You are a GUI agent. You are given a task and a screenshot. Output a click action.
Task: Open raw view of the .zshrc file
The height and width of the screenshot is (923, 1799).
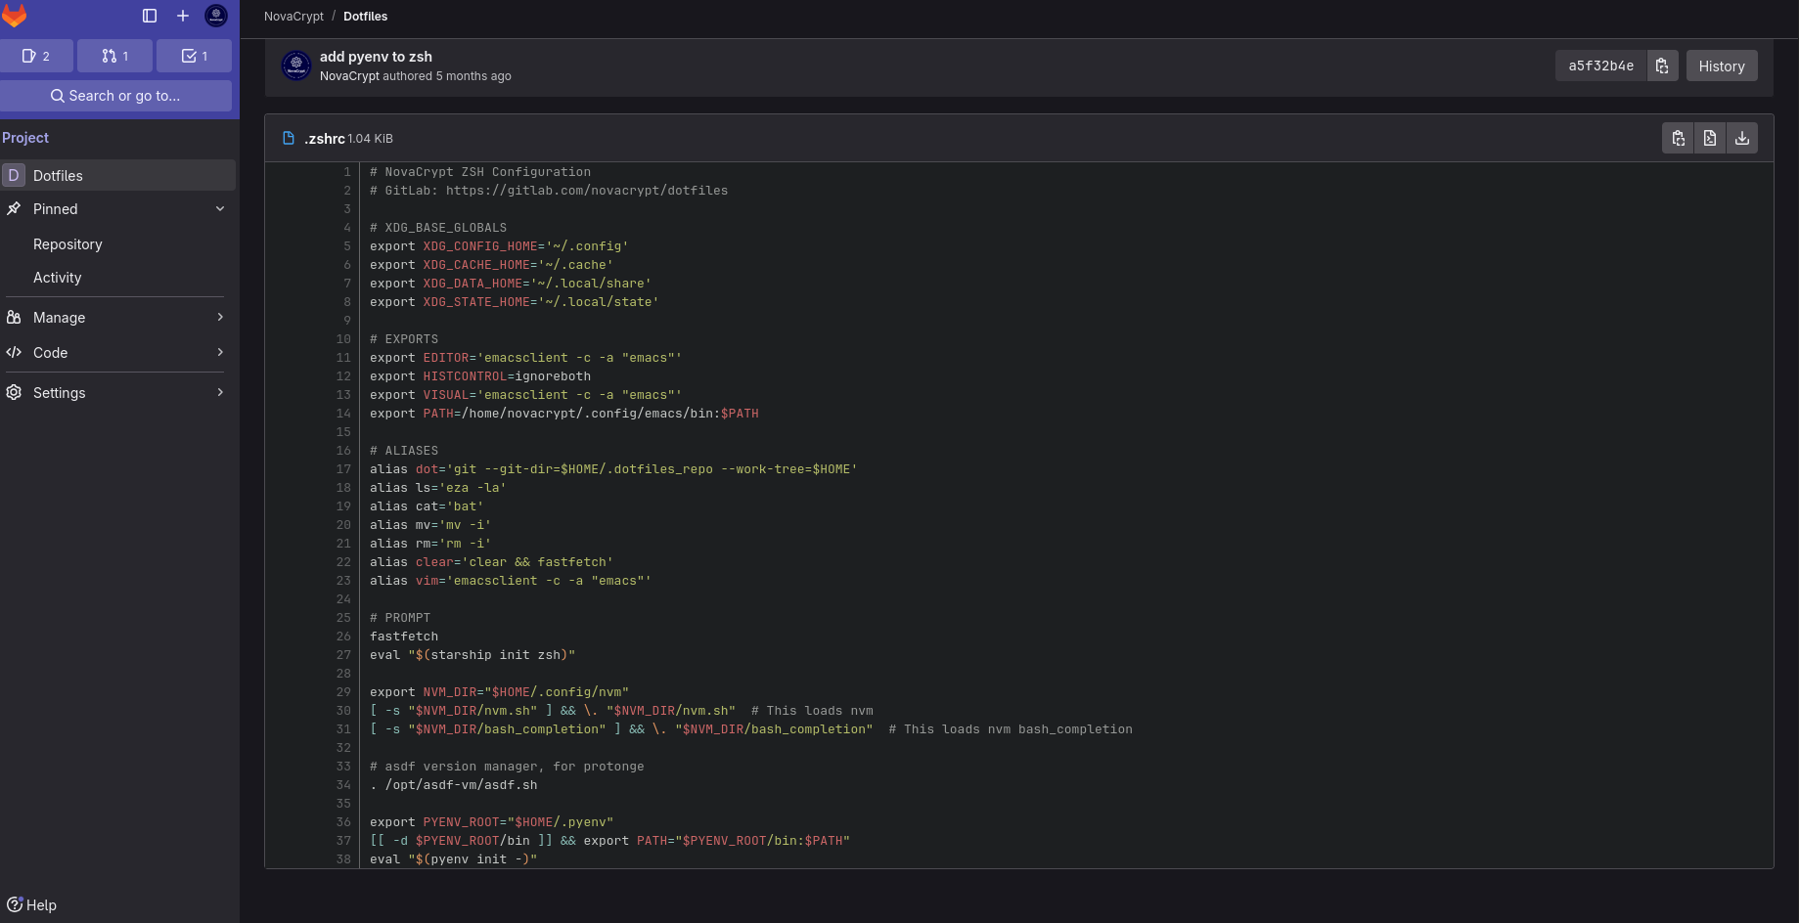[x=1709, y=138]
